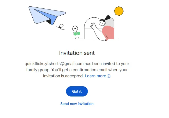The width and height of the screenshot is (169, 118).
Task: Click the woman's smiling face
Action: coord(102,23)
